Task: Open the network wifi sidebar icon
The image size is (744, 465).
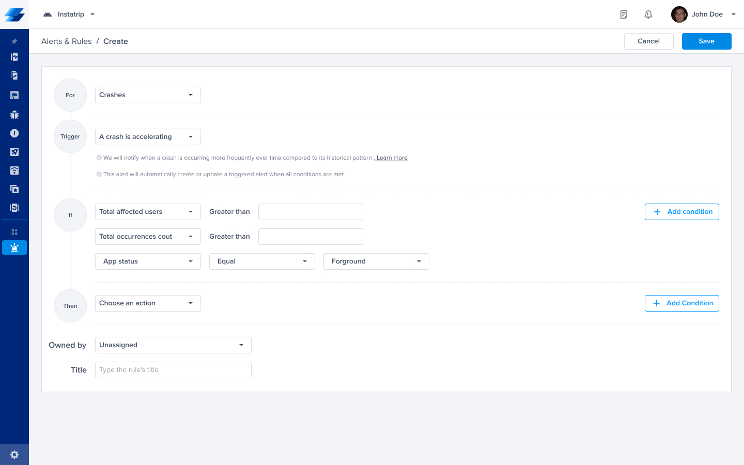Action: point(14,171)
